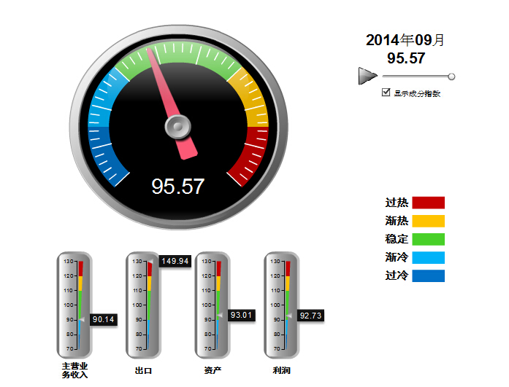Click the 资产 thermometer gauge
Viewport: 509px width, 387px height.
point(213,305)
